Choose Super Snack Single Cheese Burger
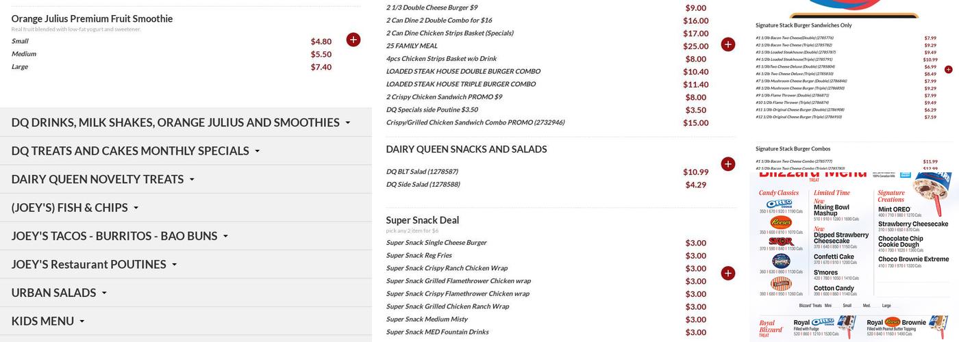Screen dimensions: 959x342 (x=436, y=243)
